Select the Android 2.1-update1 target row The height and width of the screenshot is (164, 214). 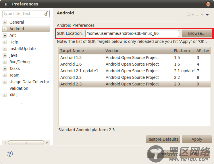[x=134, y=71]
